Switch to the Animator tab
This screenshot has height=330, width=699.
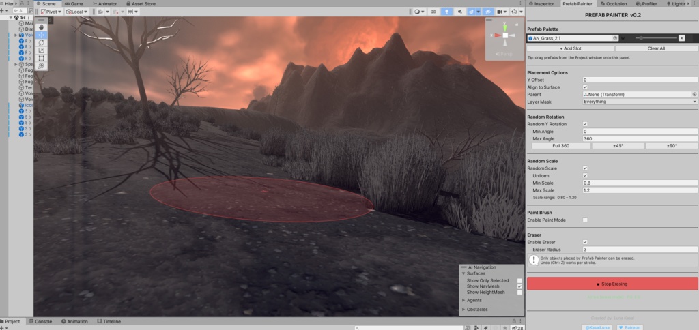[x=104, y=3]
